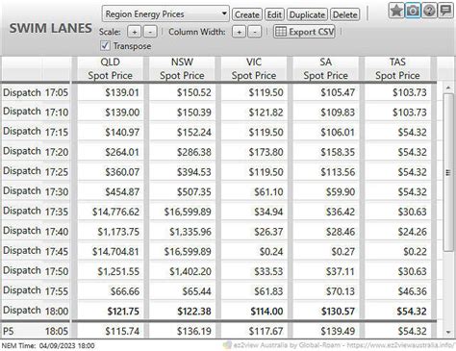Click VIC price $121.82 cell
Image resolution: width=456 pixels, height=351 pixels.
(x=254, y=113)
